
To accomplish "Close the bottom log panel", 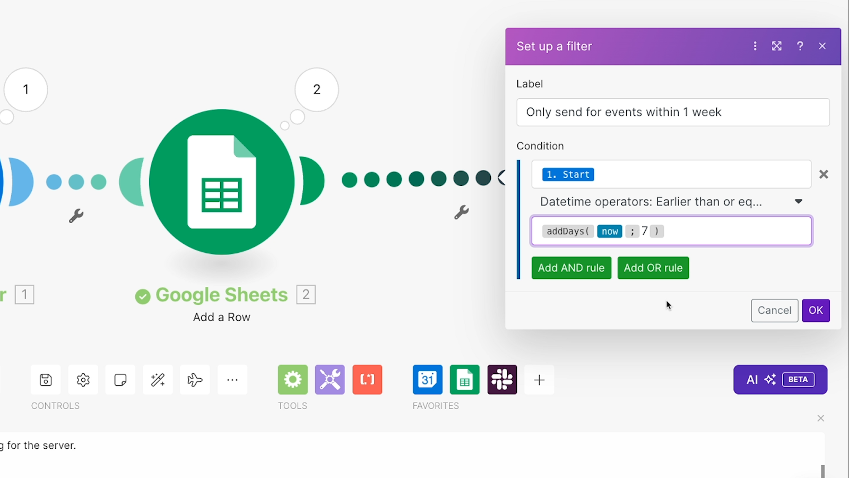I will click(821, 419).
